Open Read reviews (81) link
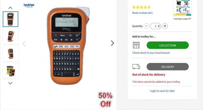The height and width of the screenshot is (110, 203). [x=142, y=13]
